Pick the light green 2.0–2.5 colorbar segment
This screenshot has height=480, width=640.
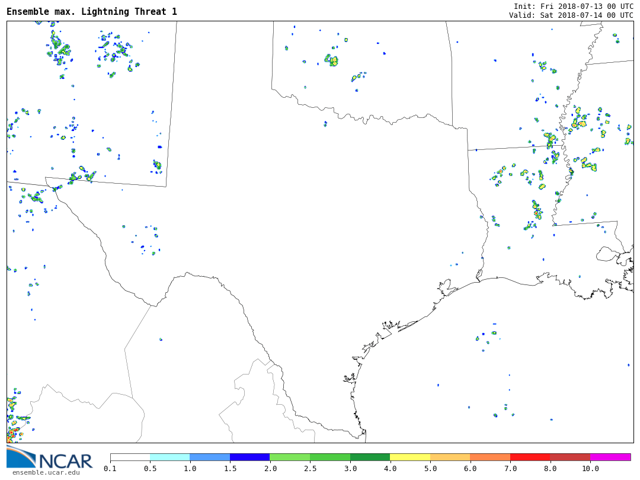tap(290, 457)
